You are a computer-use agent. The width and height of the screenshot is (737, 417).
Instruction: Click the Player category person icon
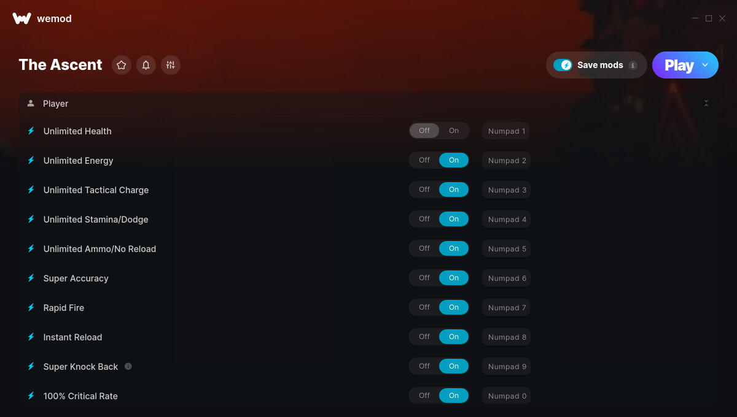(31, 104)
